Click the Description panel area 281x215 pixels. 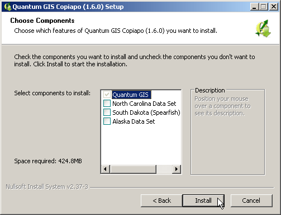coord(227,132)
